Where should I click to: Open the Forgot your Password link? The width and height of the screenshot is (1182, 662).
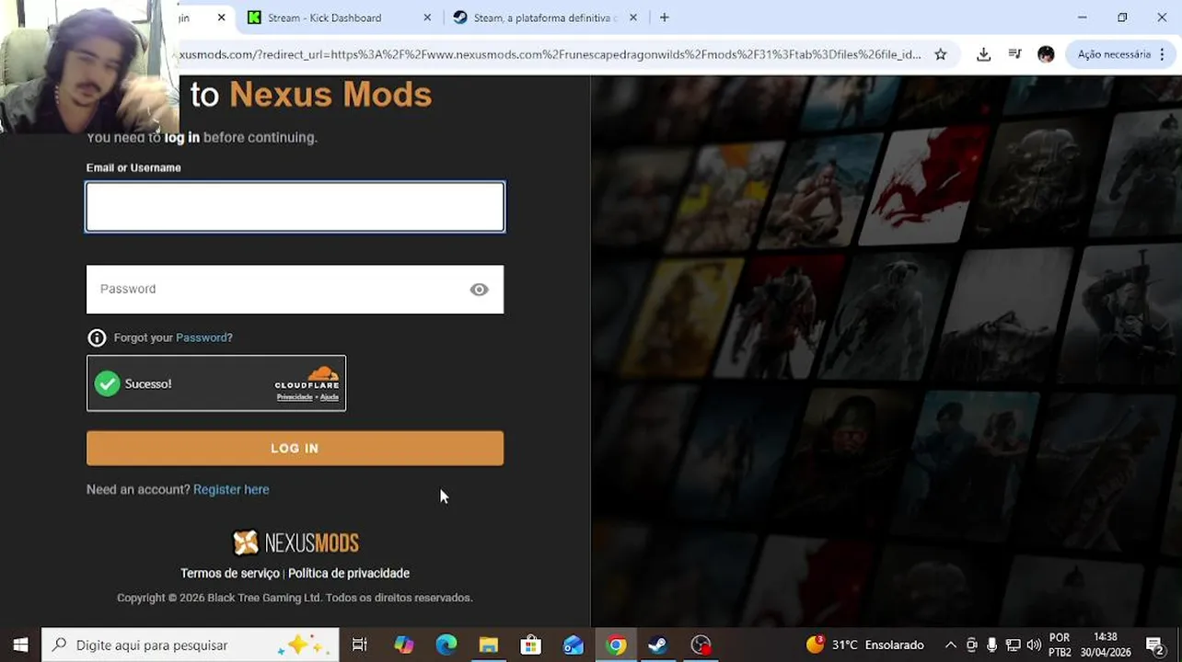[x=203, y=337]
